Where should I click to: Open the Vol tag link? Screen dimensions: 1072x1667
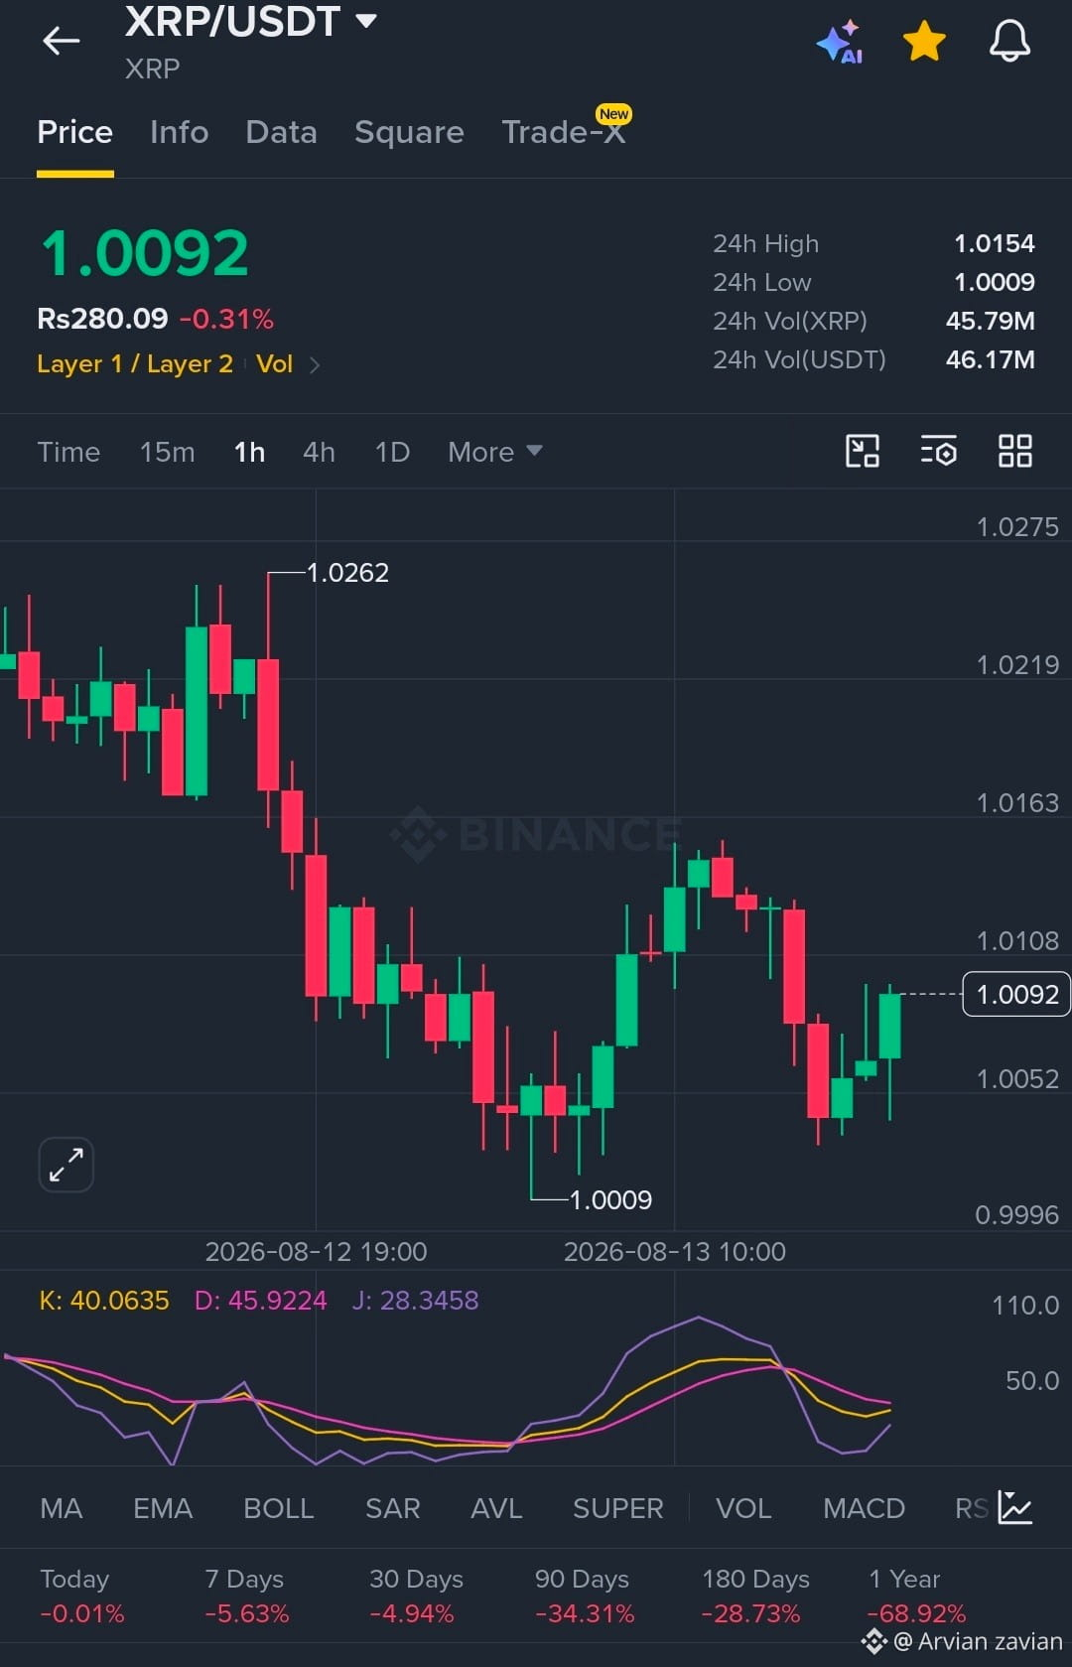274,364
